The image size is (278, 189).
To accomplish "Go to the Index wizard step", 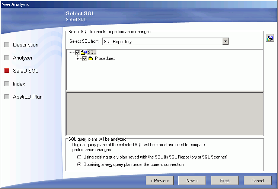I will pos(19,84).
